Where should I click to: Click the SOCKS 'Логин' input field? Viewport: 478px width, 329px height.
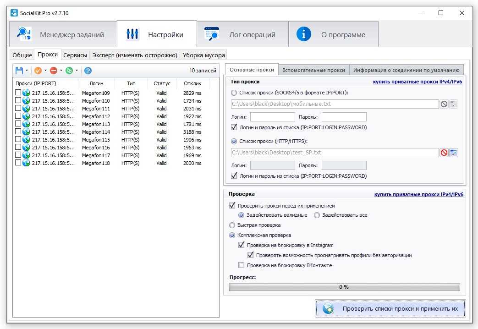point(272,117)
